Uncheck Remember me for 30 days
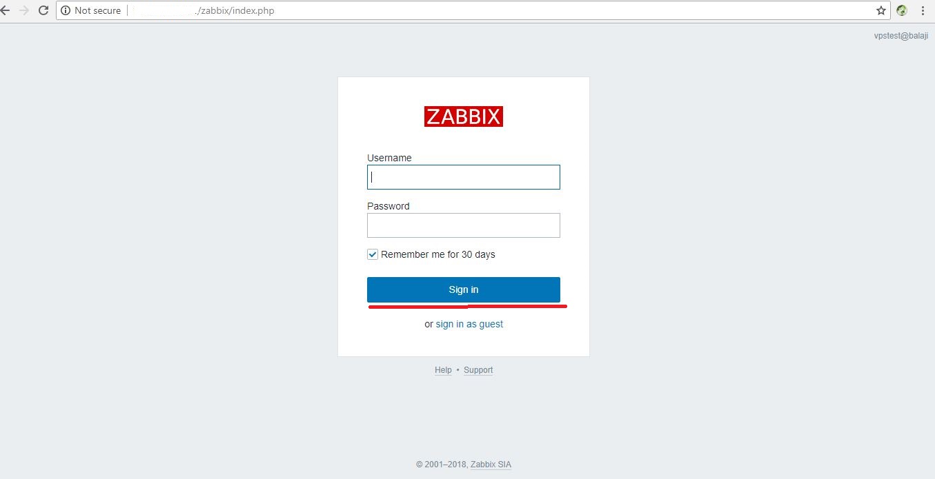Image resolution: width=935 pixels, height=479 pixels. (x=373, y=254)
